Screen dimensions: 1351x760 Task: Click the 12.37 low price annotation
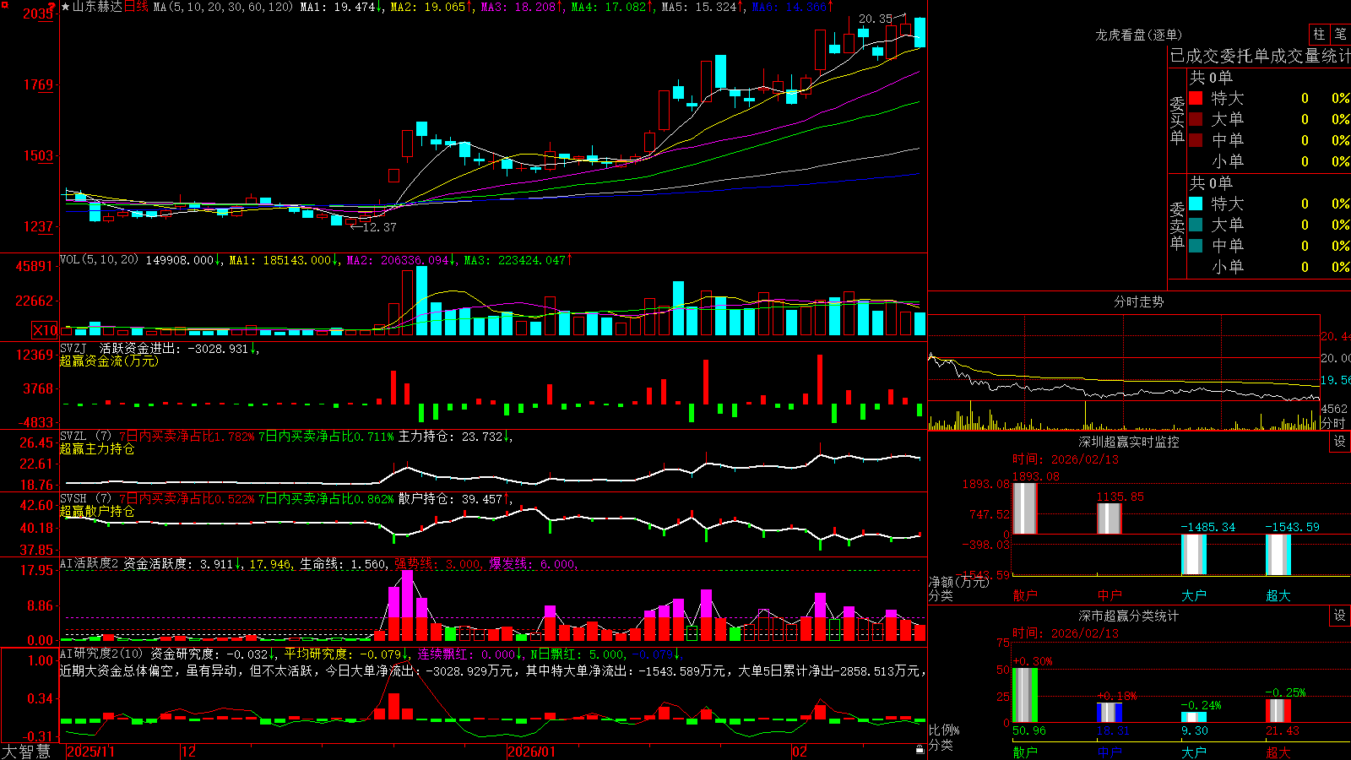[x=379, y=227]
